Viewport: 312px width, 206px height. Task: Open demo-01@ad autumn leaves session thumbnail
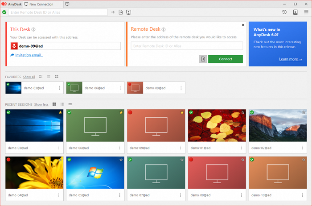[217, 125]
